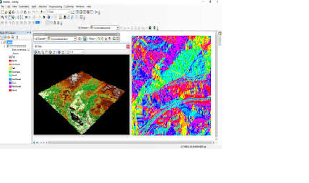Click the gray Flat aspect legend swatch

point(10,57)
